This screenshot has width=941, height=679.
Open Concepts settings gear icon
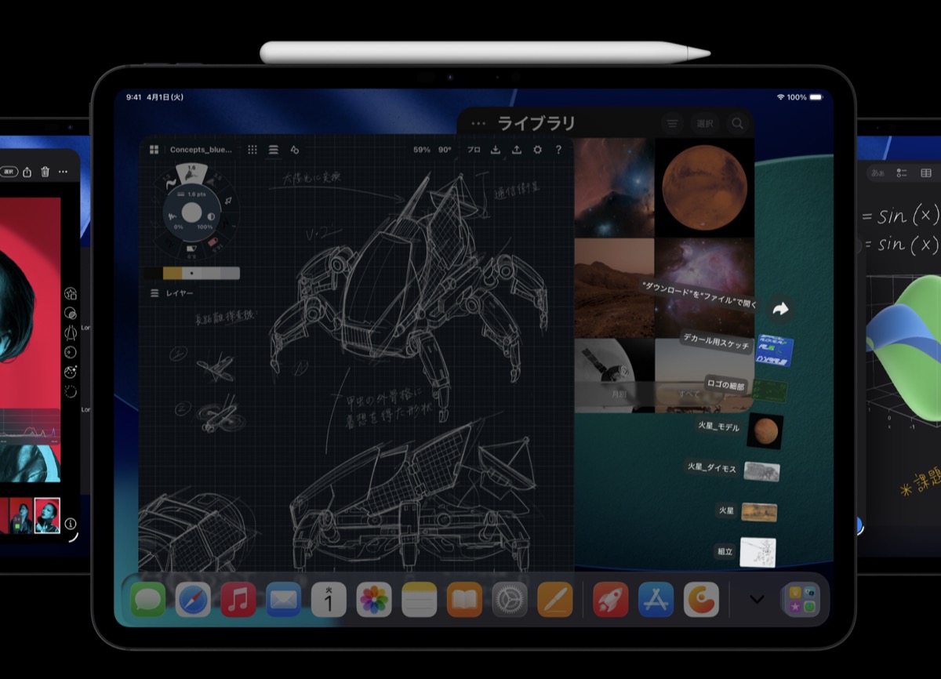(538, 150)
